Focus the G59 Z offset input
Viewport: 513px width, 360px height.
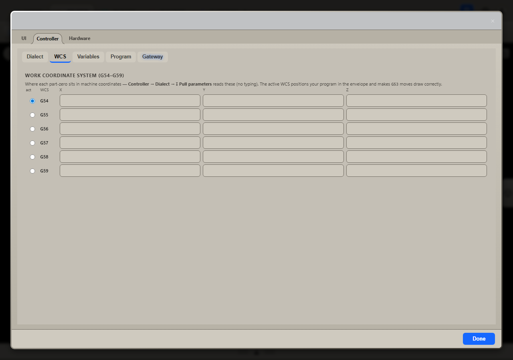coord(416,171)
